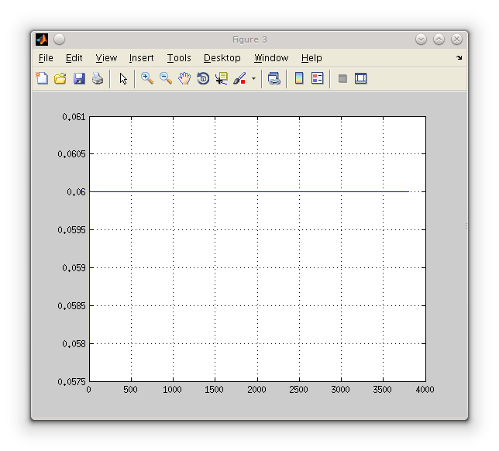The height and width of the screenshot is (451, 499).
Task: Click the y-axis label 0.0585
Action: click(x=71, y=306)
